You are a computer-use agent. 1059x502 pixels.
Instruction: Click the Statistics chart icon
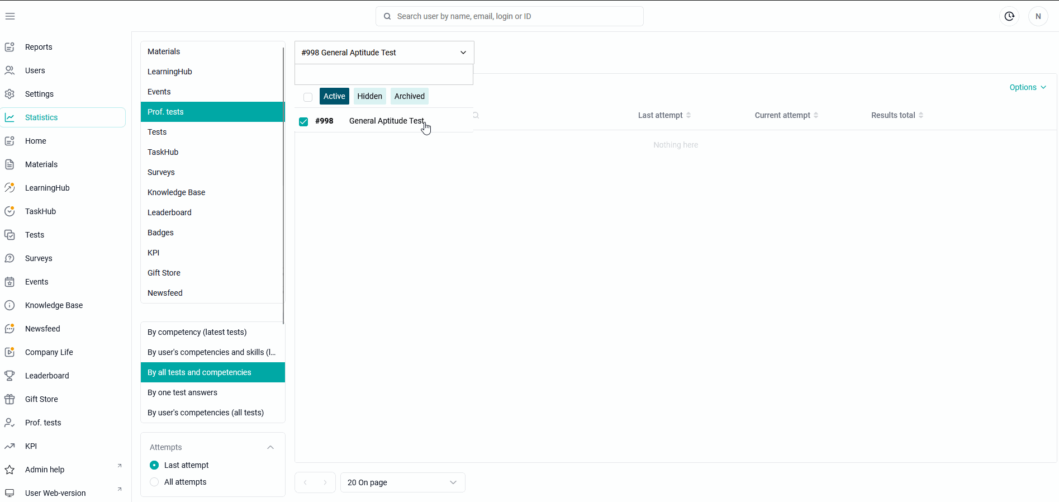[x=10, y=117]
